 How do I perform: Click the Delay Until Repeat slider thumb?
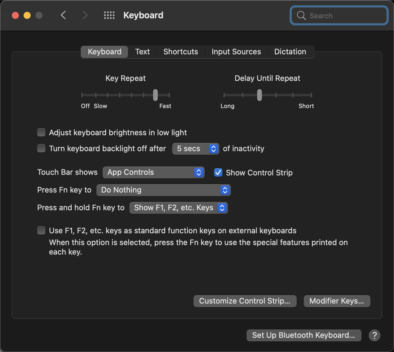pos(260,95)
